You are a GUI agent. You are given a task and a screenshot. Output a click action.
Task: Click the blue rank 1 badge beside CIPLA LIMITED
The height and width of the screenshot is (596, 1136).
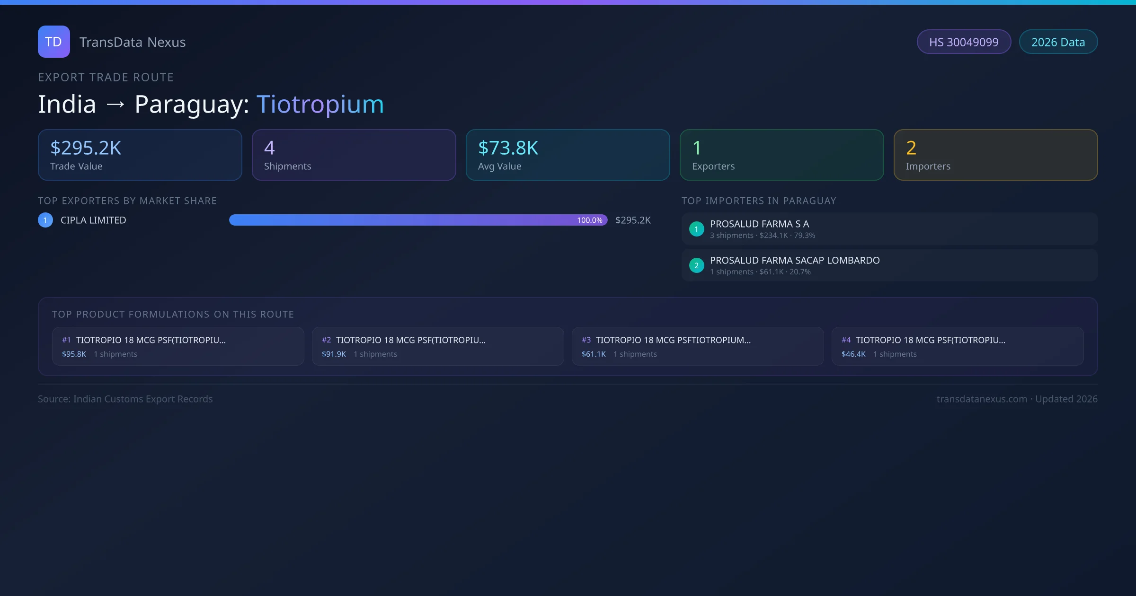tap(45, 220)
